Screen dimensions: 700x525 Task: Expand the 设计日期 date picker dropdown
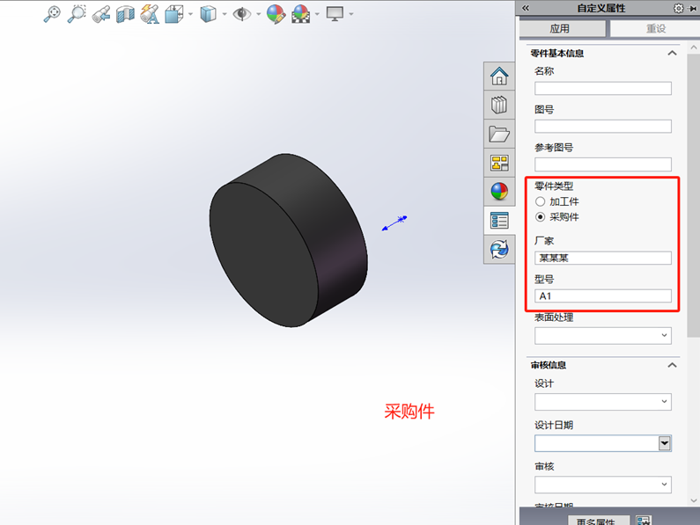click(x=665, y=444)
